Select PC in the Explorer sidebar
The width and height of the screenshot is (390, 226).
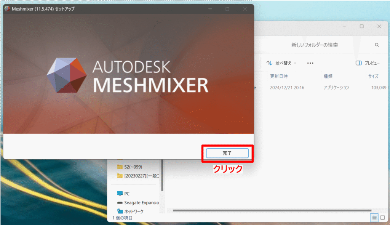coord(123,193)
